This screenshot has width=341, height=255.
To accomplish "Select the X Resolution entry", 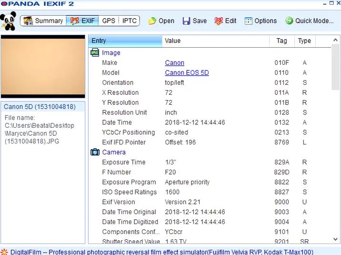I will (x=120, y=92).
